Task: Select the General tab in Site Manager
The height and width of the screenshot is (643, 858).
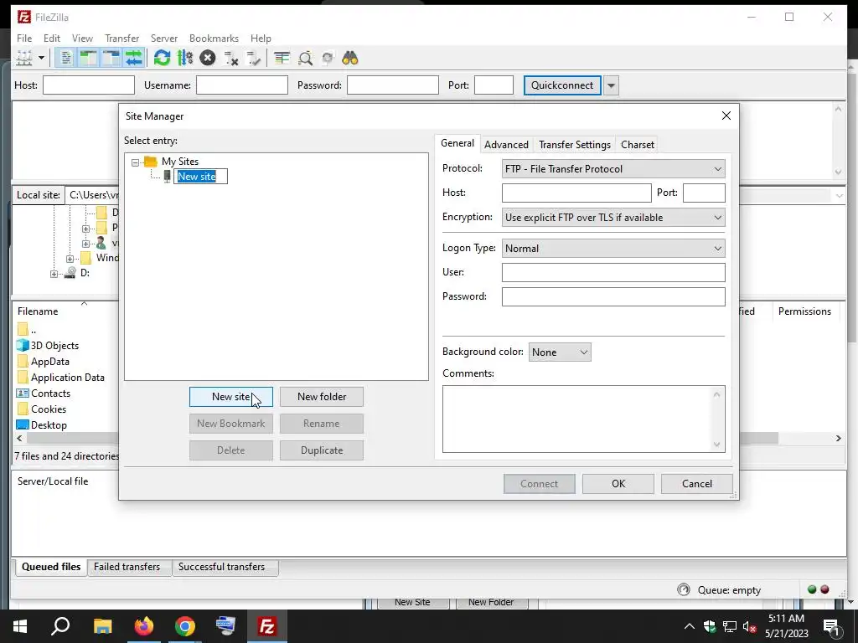Action: (x=457, y=143)
